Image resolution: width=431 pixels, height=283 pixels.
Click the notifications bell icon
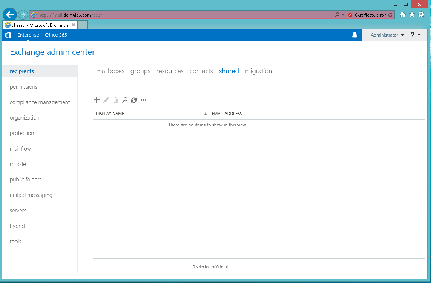pyautogui.click(x=354, y=35)
